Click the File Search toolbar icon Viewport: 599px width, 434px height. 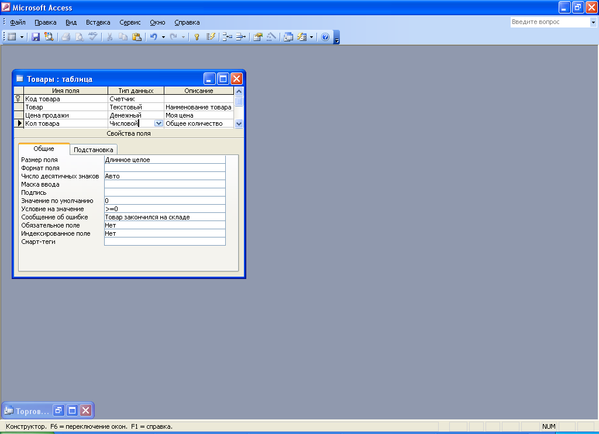coord(49,37)
